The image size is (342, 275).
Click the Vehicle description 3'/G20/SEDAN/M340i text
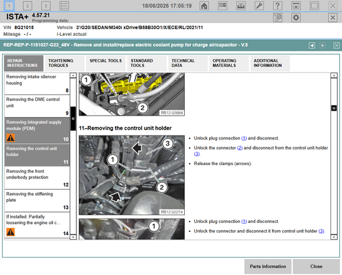tap(140, 28)
